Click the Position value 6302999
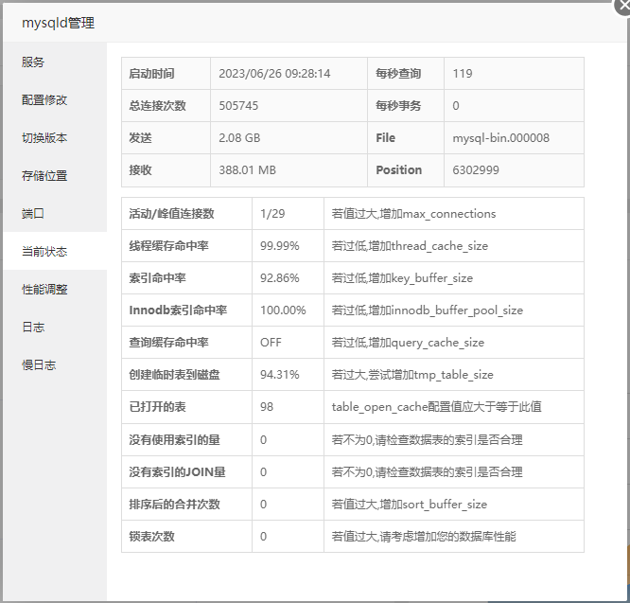Image resolution: width=630 pixels, height=603 pixels. click(476, 170)
